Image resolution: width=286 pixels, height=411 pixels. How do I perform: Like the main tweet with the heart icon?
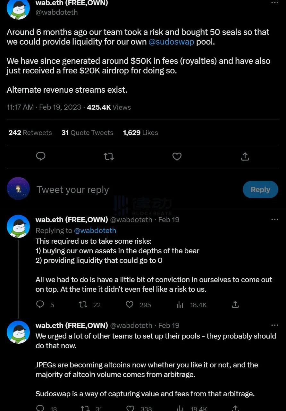point(177,156)
